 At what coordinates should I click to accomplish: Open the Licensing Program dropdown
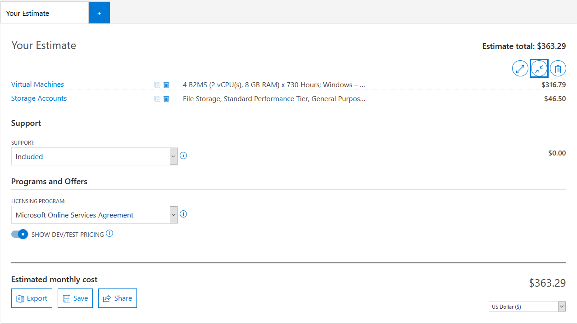point(95,215)
